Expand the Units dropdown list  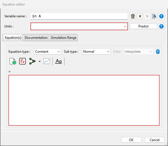click(125, 26)
